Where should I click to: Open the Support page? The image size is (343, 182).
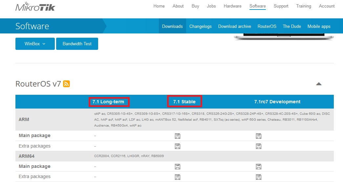point(281,6)
